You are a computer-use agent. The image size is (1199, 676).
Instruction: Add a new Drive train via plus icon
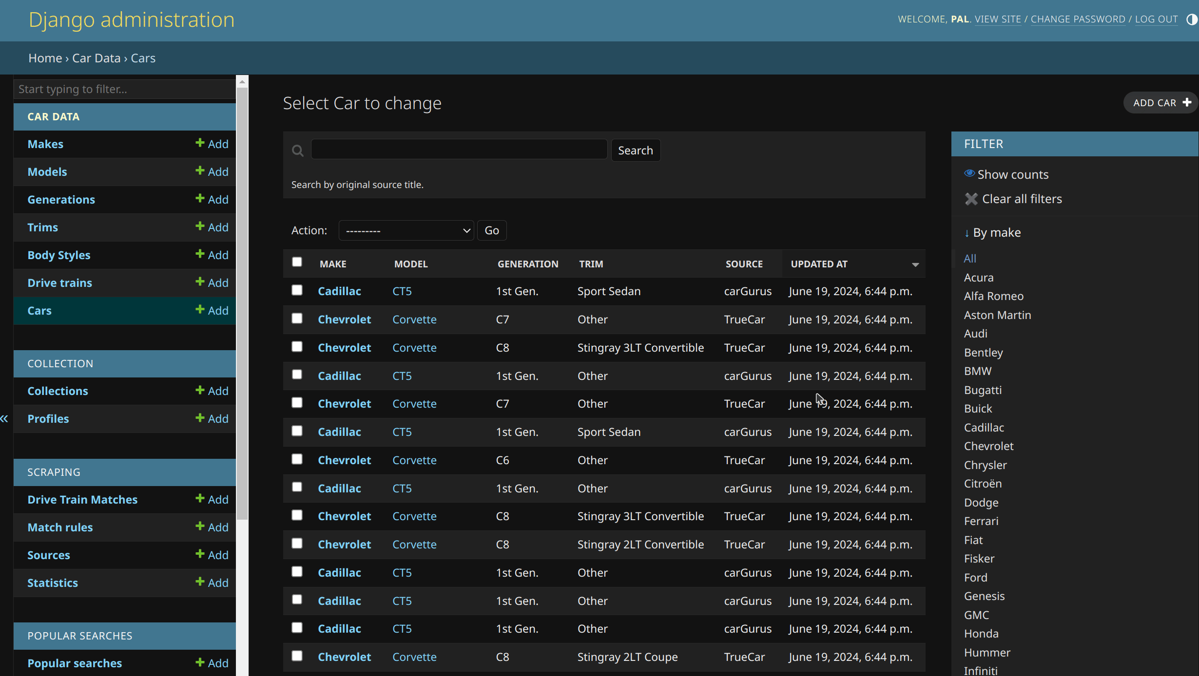[200, 282]
